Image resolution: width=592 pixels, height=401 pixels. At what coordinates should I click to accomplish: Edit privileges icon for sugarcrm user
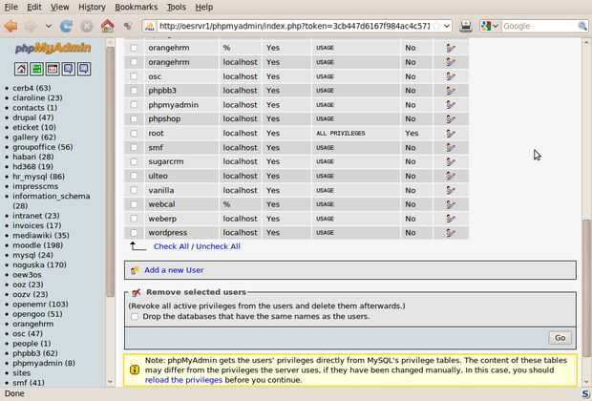click(x=451, y=161)
